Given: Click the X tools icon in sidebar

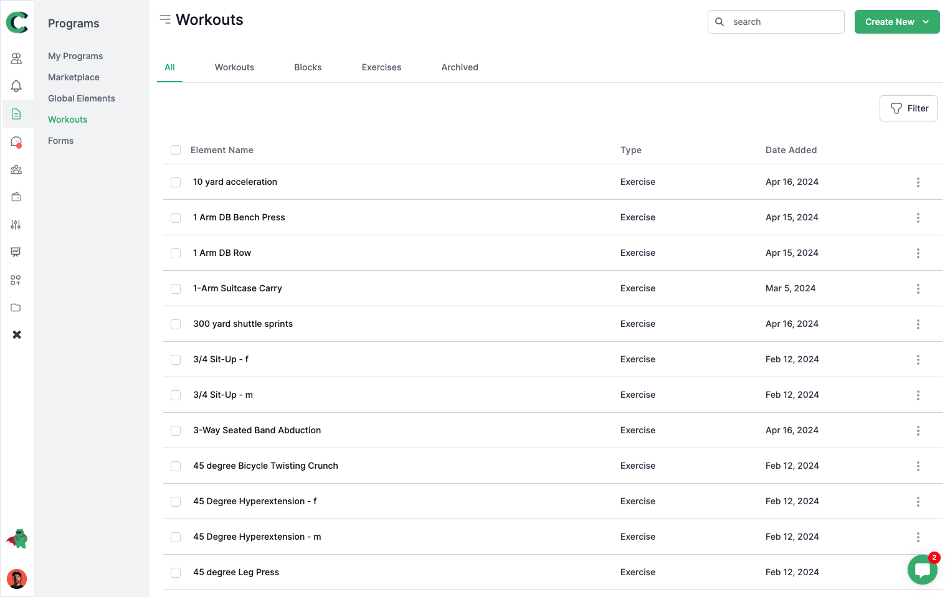Looking at the screenshot, I should pyautogui.click(x=17, y=335).
